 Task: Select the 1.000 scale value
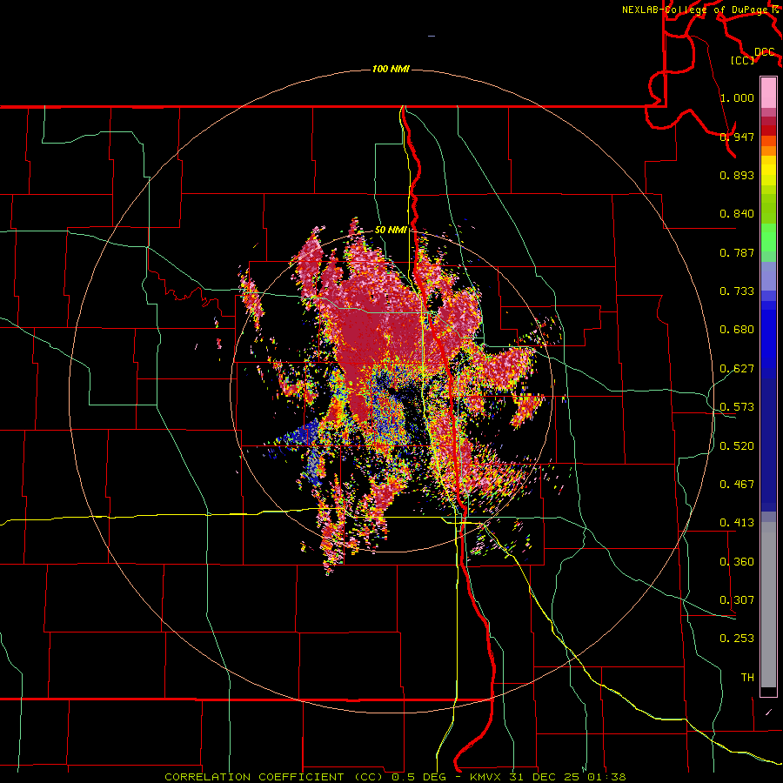[x=737, y=97]
